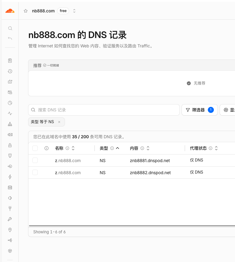This screenshot has width=235, height=262.
Task: Open the Workers diamond sidebar icon
Action: pos(10,198)
